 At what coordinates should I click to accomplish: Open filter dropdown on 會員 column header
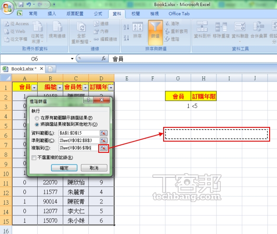point(34,87)
